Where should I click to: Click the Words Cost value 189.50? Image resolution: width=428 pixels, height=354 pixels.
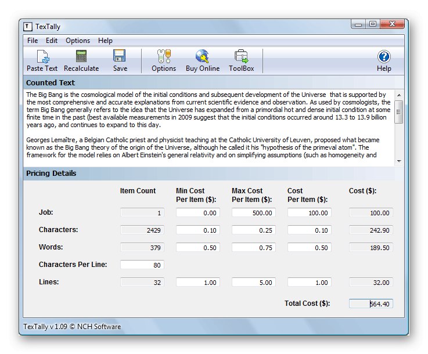[x=371, y=248]
